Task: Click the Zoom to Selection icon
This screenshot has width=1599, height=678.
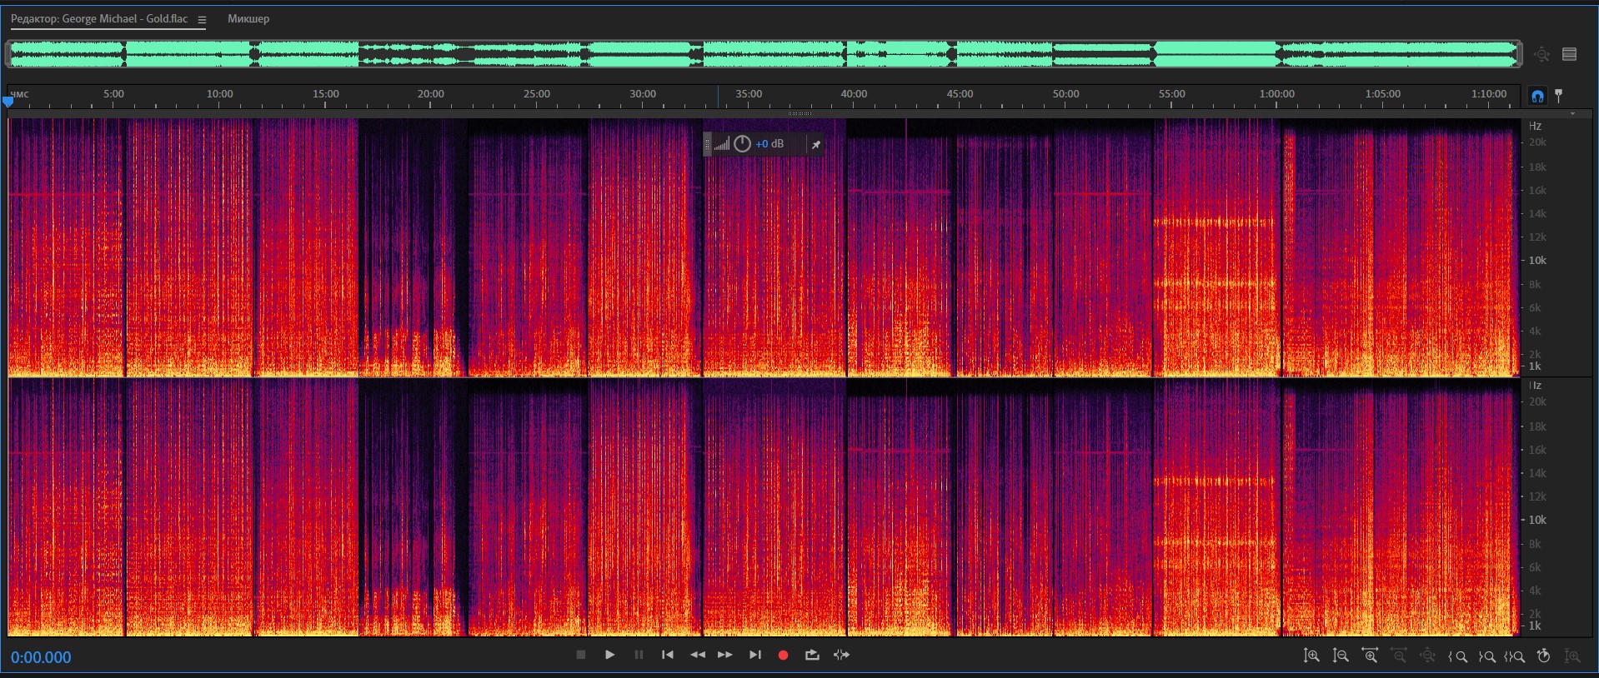Action: tap(1515, 656)
